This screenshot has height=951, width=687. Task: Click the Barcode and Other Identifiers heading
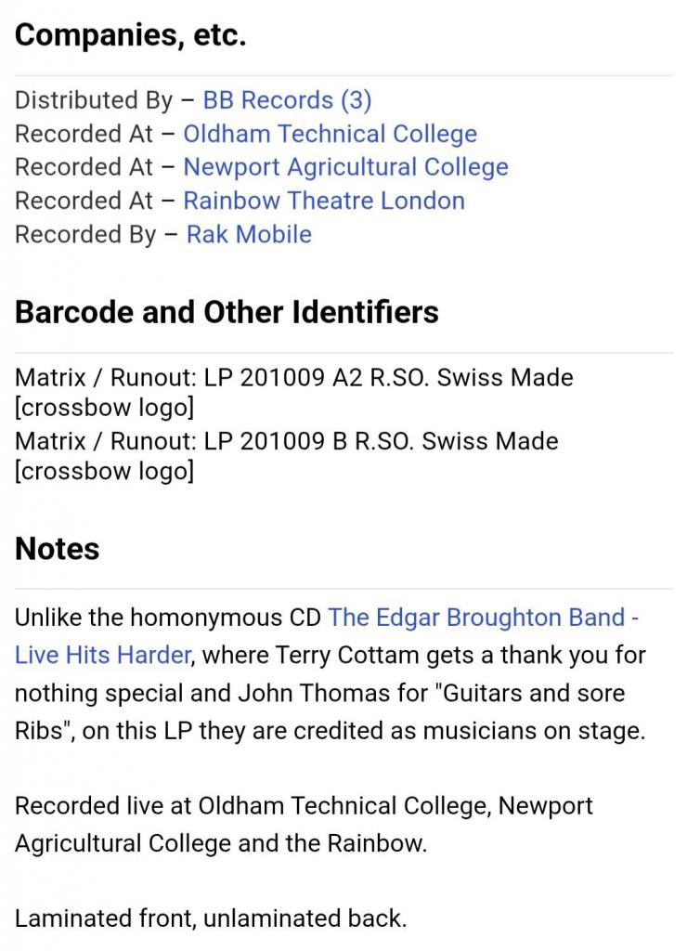point(227,312)
